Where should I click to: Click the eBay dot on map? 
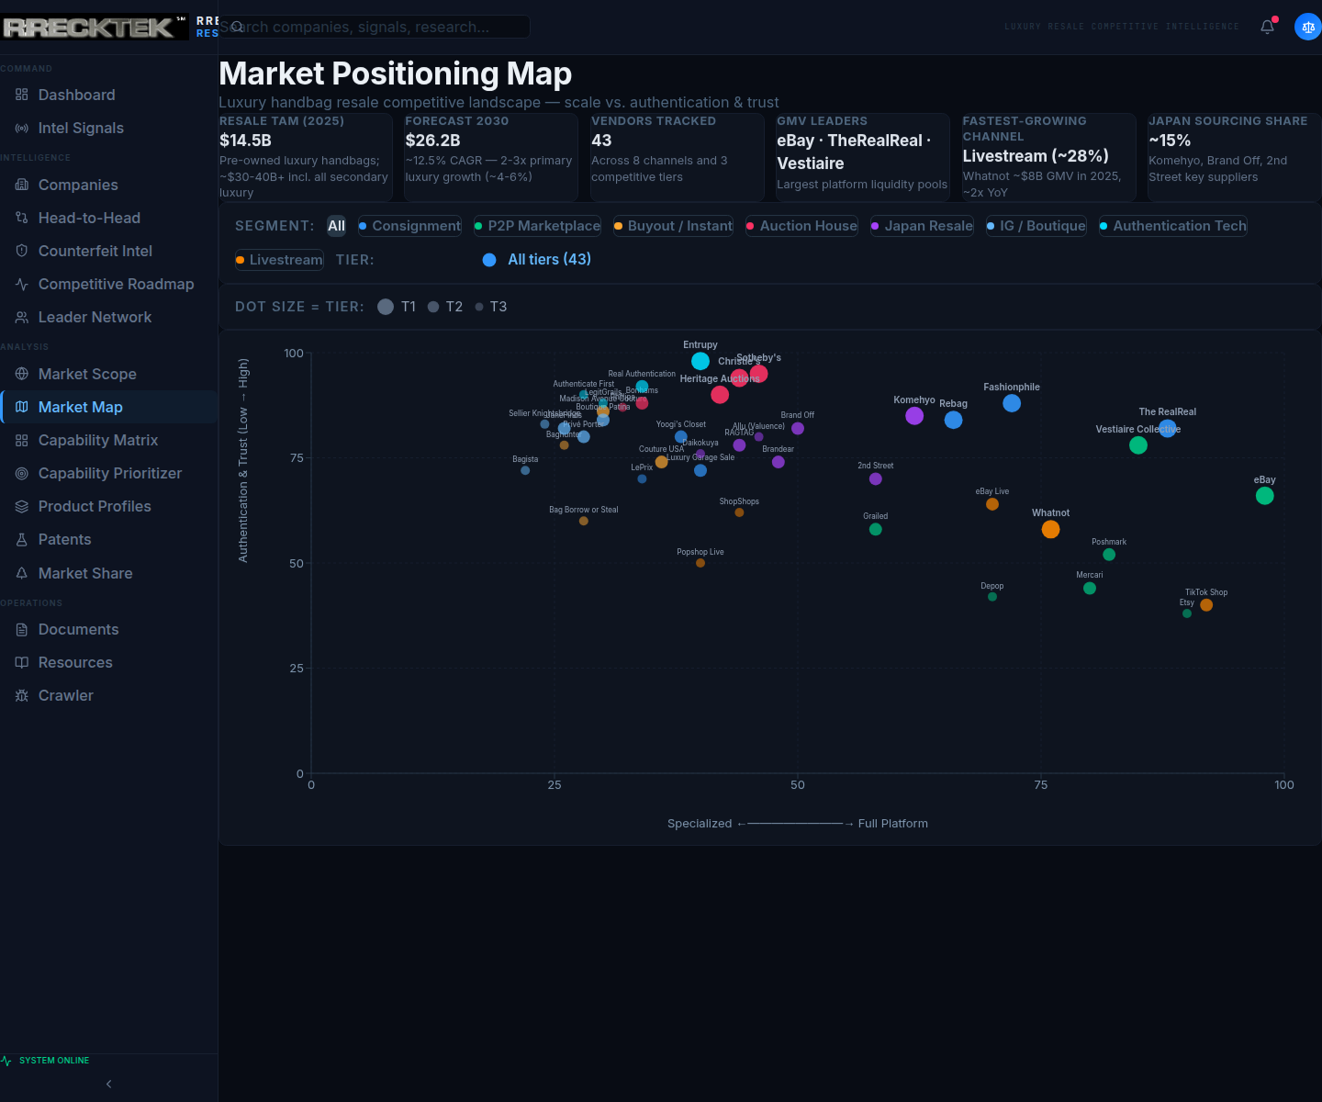(x=1264, y=496)
